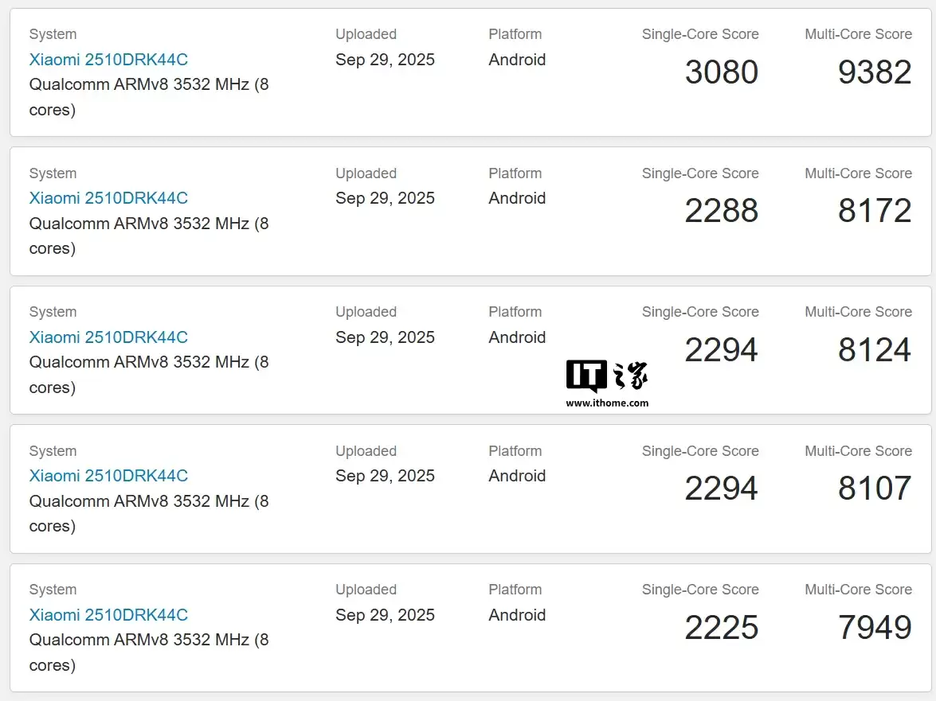Click the Android platform in the 7949 result
Viewport: 936px width, 701px height.
coord(517,615)
